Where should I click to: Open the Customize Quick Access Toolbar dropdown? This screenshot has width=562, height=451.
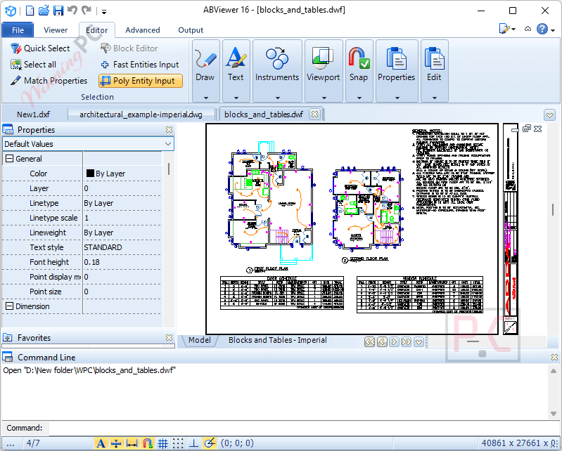click(104, 12)
